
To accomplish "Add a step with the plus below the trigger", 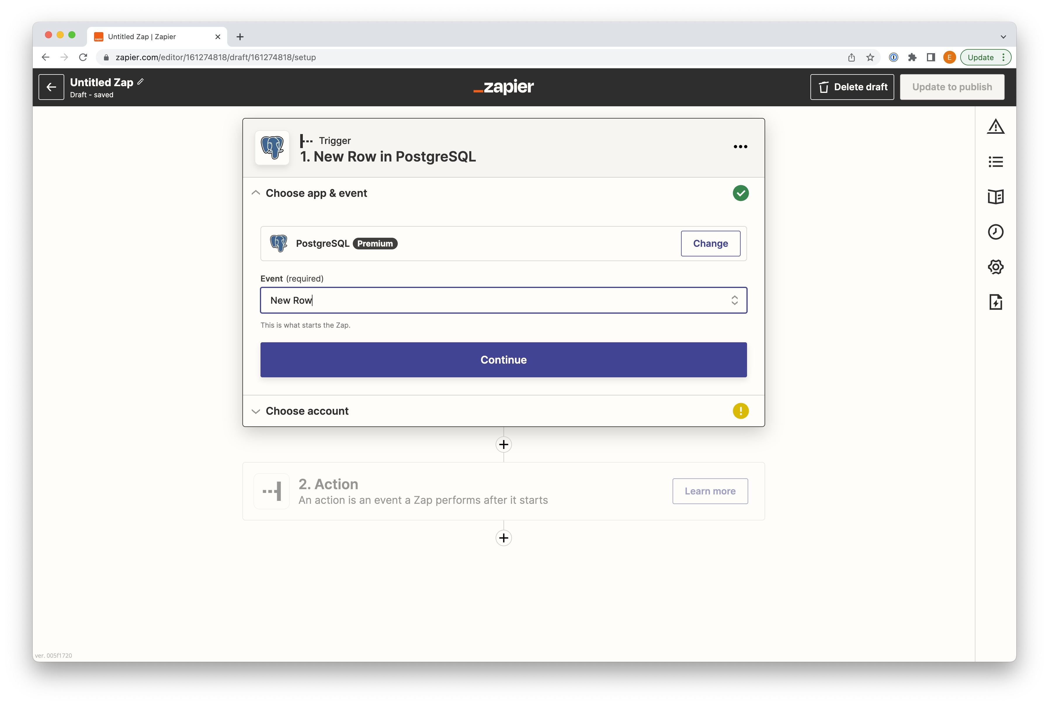I will point(503,445).
